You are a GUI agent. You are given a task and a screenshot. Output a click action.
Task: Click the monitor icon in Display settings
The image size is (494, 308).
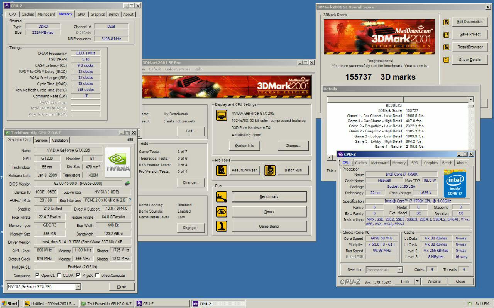[x=222, y=115]
